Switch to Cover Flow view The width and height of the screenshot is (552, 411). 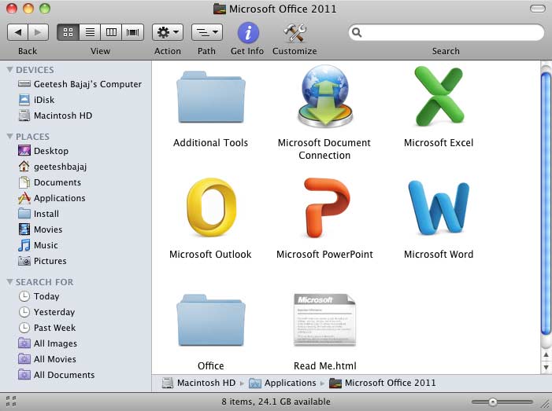point(133,33)
